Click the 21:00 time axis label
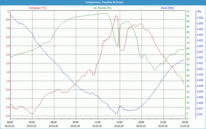 (x=163, y=122)
